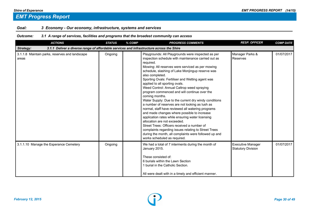Select the Maintain parks, reserves action cell
Image resolution: width=309 pixels, height=219 pixels.
pyautogui.click(x=52, y=56)
